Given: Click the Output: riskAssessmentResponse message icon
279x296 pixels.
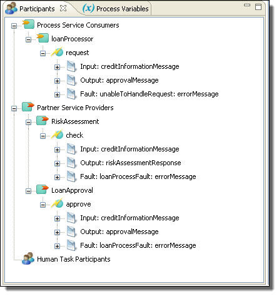Looking at the screenshot, I should point(71,163).
